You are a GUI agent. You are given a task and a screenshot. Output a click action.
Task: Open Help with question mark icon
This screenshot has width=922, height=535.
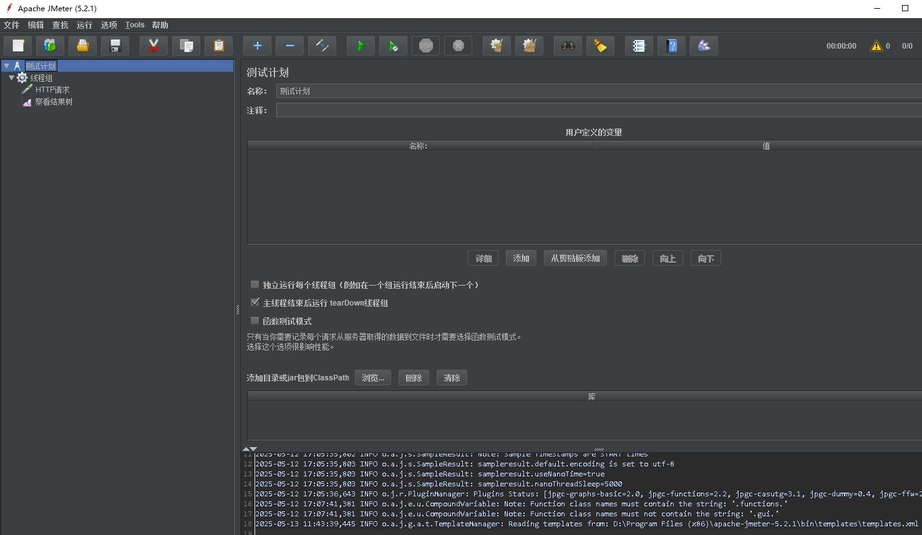tap(671, 46)
